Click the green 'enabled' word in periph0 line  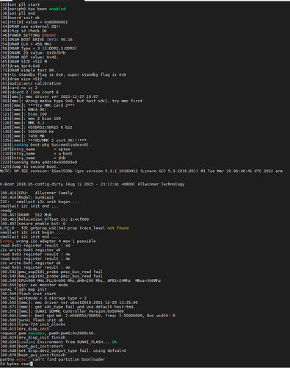57,9
